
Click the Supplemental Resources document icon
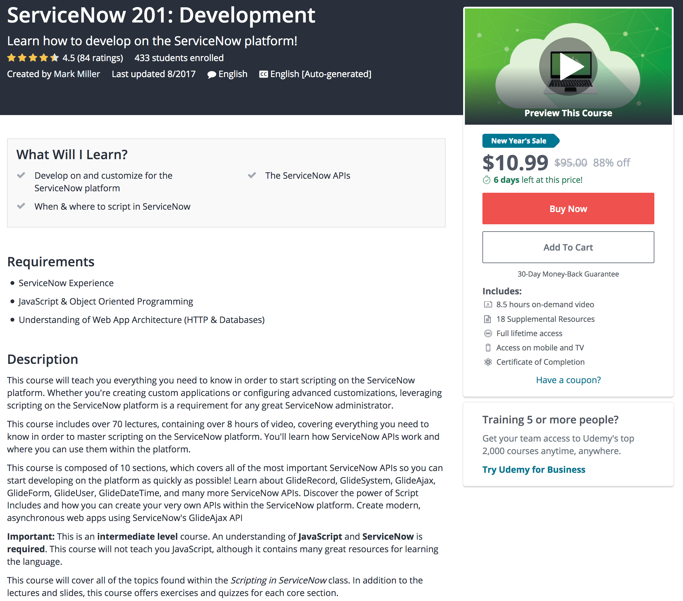(x=488, y=319)
